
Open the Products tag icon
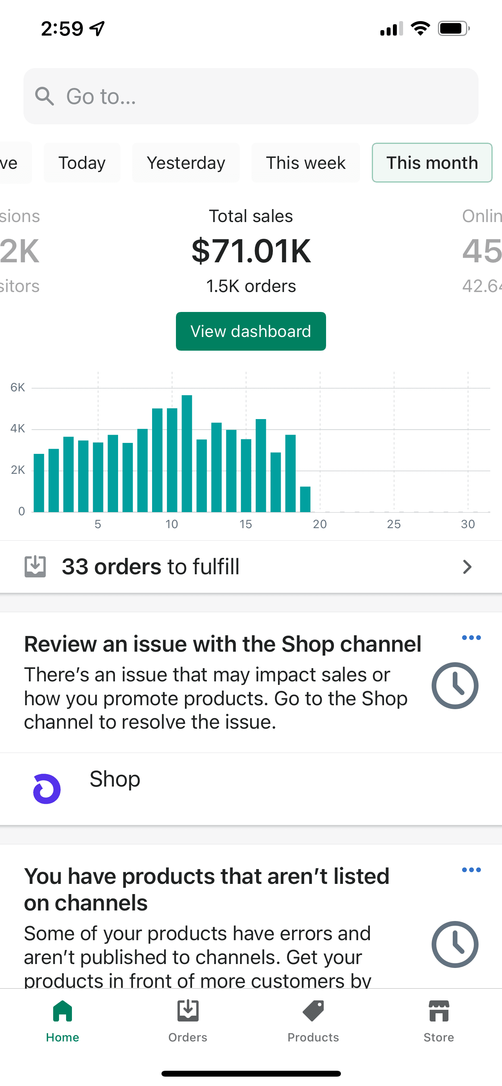(x=313, y=1012)
